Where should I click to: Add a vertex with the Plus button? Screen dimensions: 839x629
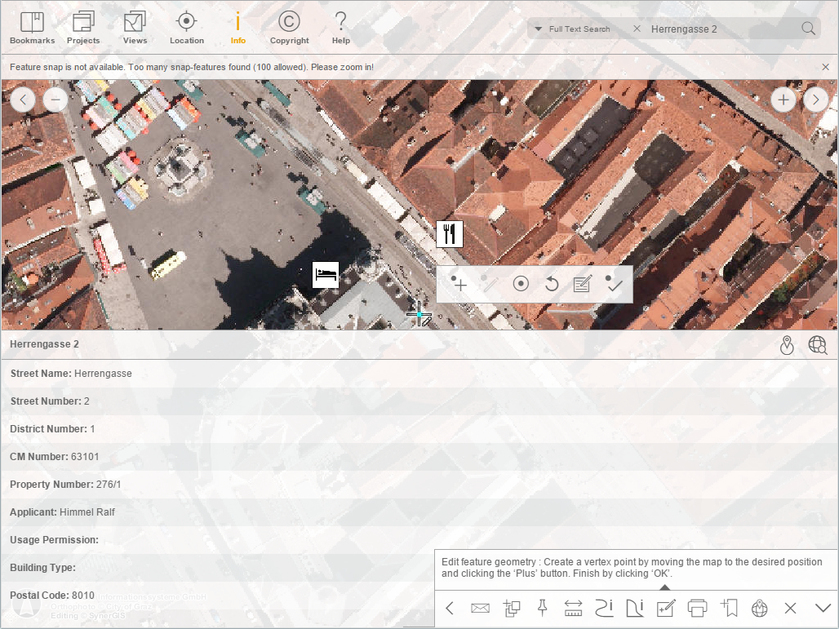459,284
